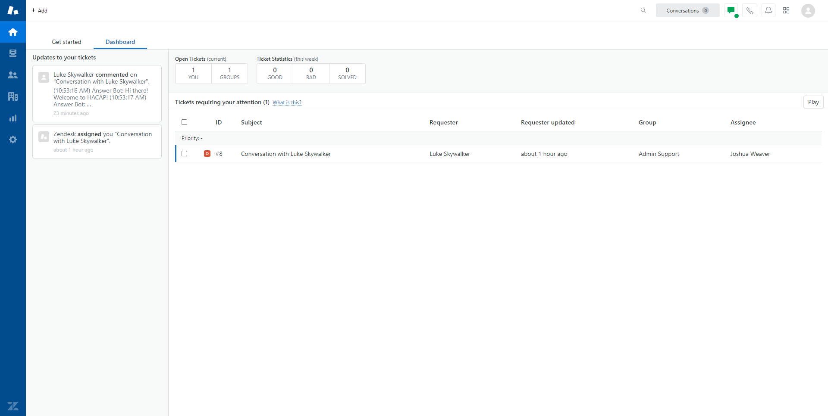
Task: Open the phone Talk icon
Action: coord(750,10)
